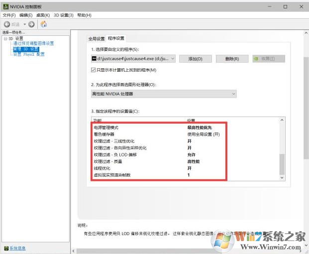Screen dimensions: 309x254
Task: Click the 添加(D) button
Action: tap(195, 59)
